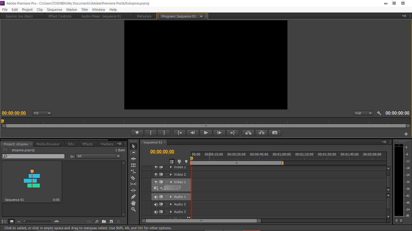Toggle Snap in the timeline
412x231 pixels.
[172, 162]
